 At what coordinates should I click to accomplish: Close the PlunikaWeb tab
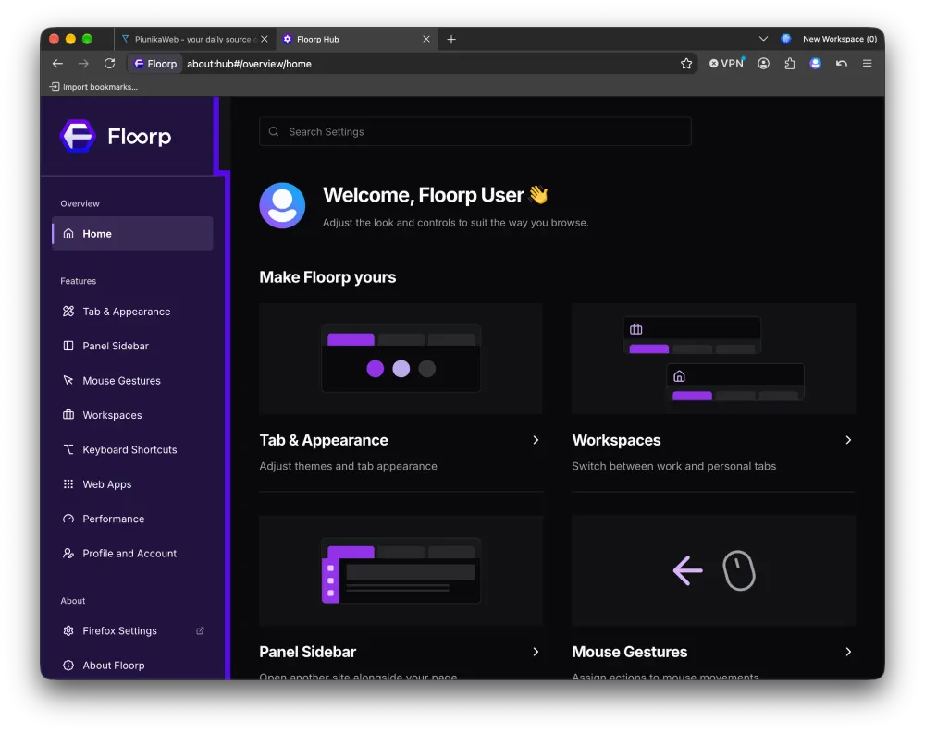(265, 40)
